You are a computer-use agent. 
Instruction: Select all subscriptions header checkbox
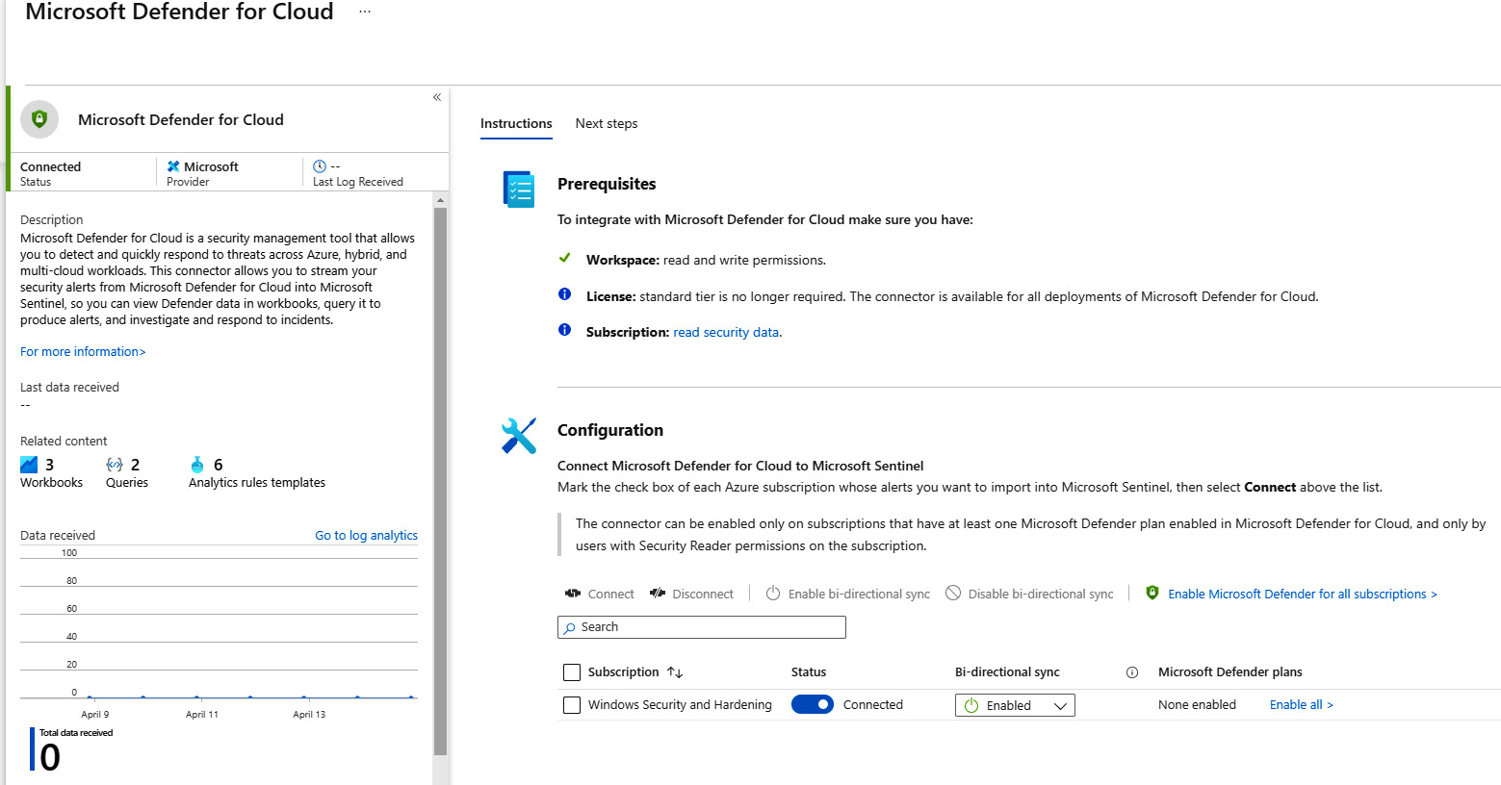(x=572, y=672)
